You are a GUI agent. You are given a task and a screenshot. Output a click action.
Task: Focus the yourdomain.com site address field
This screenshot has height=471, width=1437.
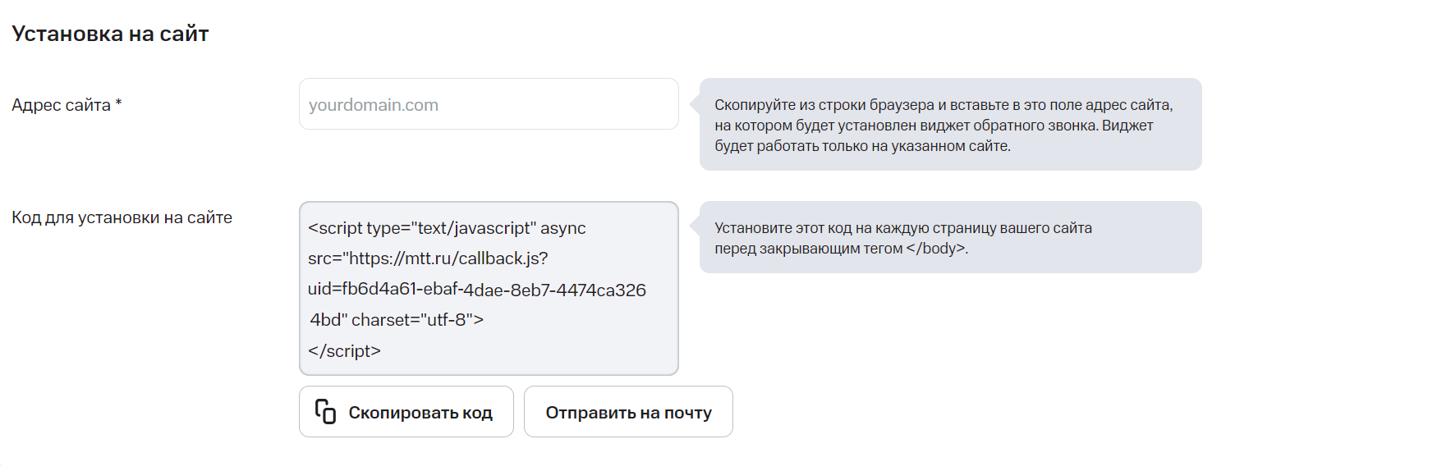click(489, 104)
